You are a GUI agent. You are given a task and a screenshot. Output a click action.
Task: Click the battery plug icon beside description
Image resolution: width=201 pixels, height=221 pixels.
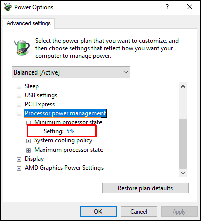(22, 47)
